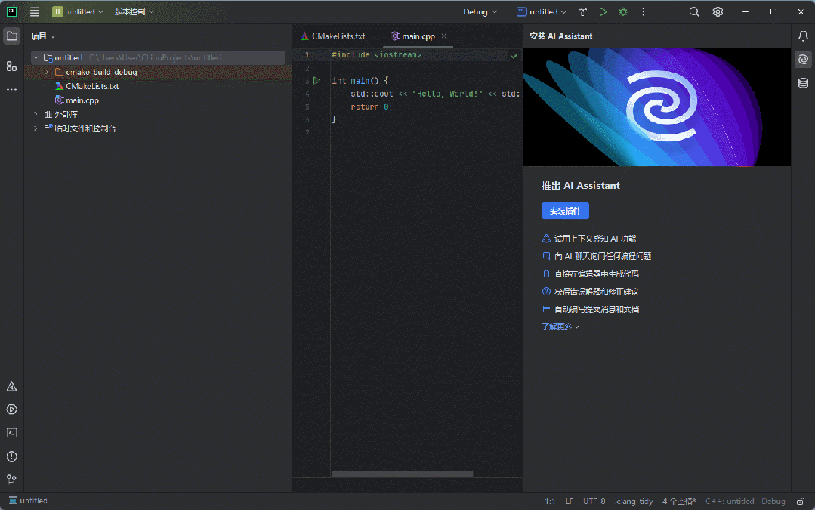This screenshot has width=815, height=510.
Task: Open the Services tool window
Action: tap(11, 410)
